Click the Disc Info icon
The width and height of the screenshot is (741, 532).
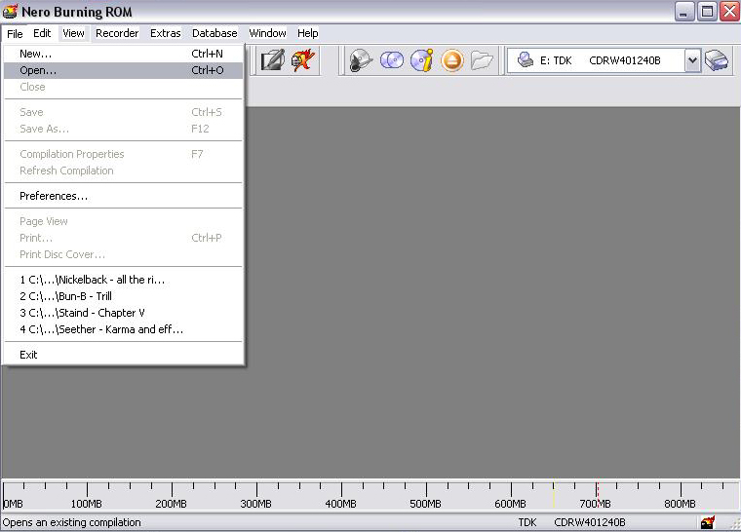coord(422,60)
